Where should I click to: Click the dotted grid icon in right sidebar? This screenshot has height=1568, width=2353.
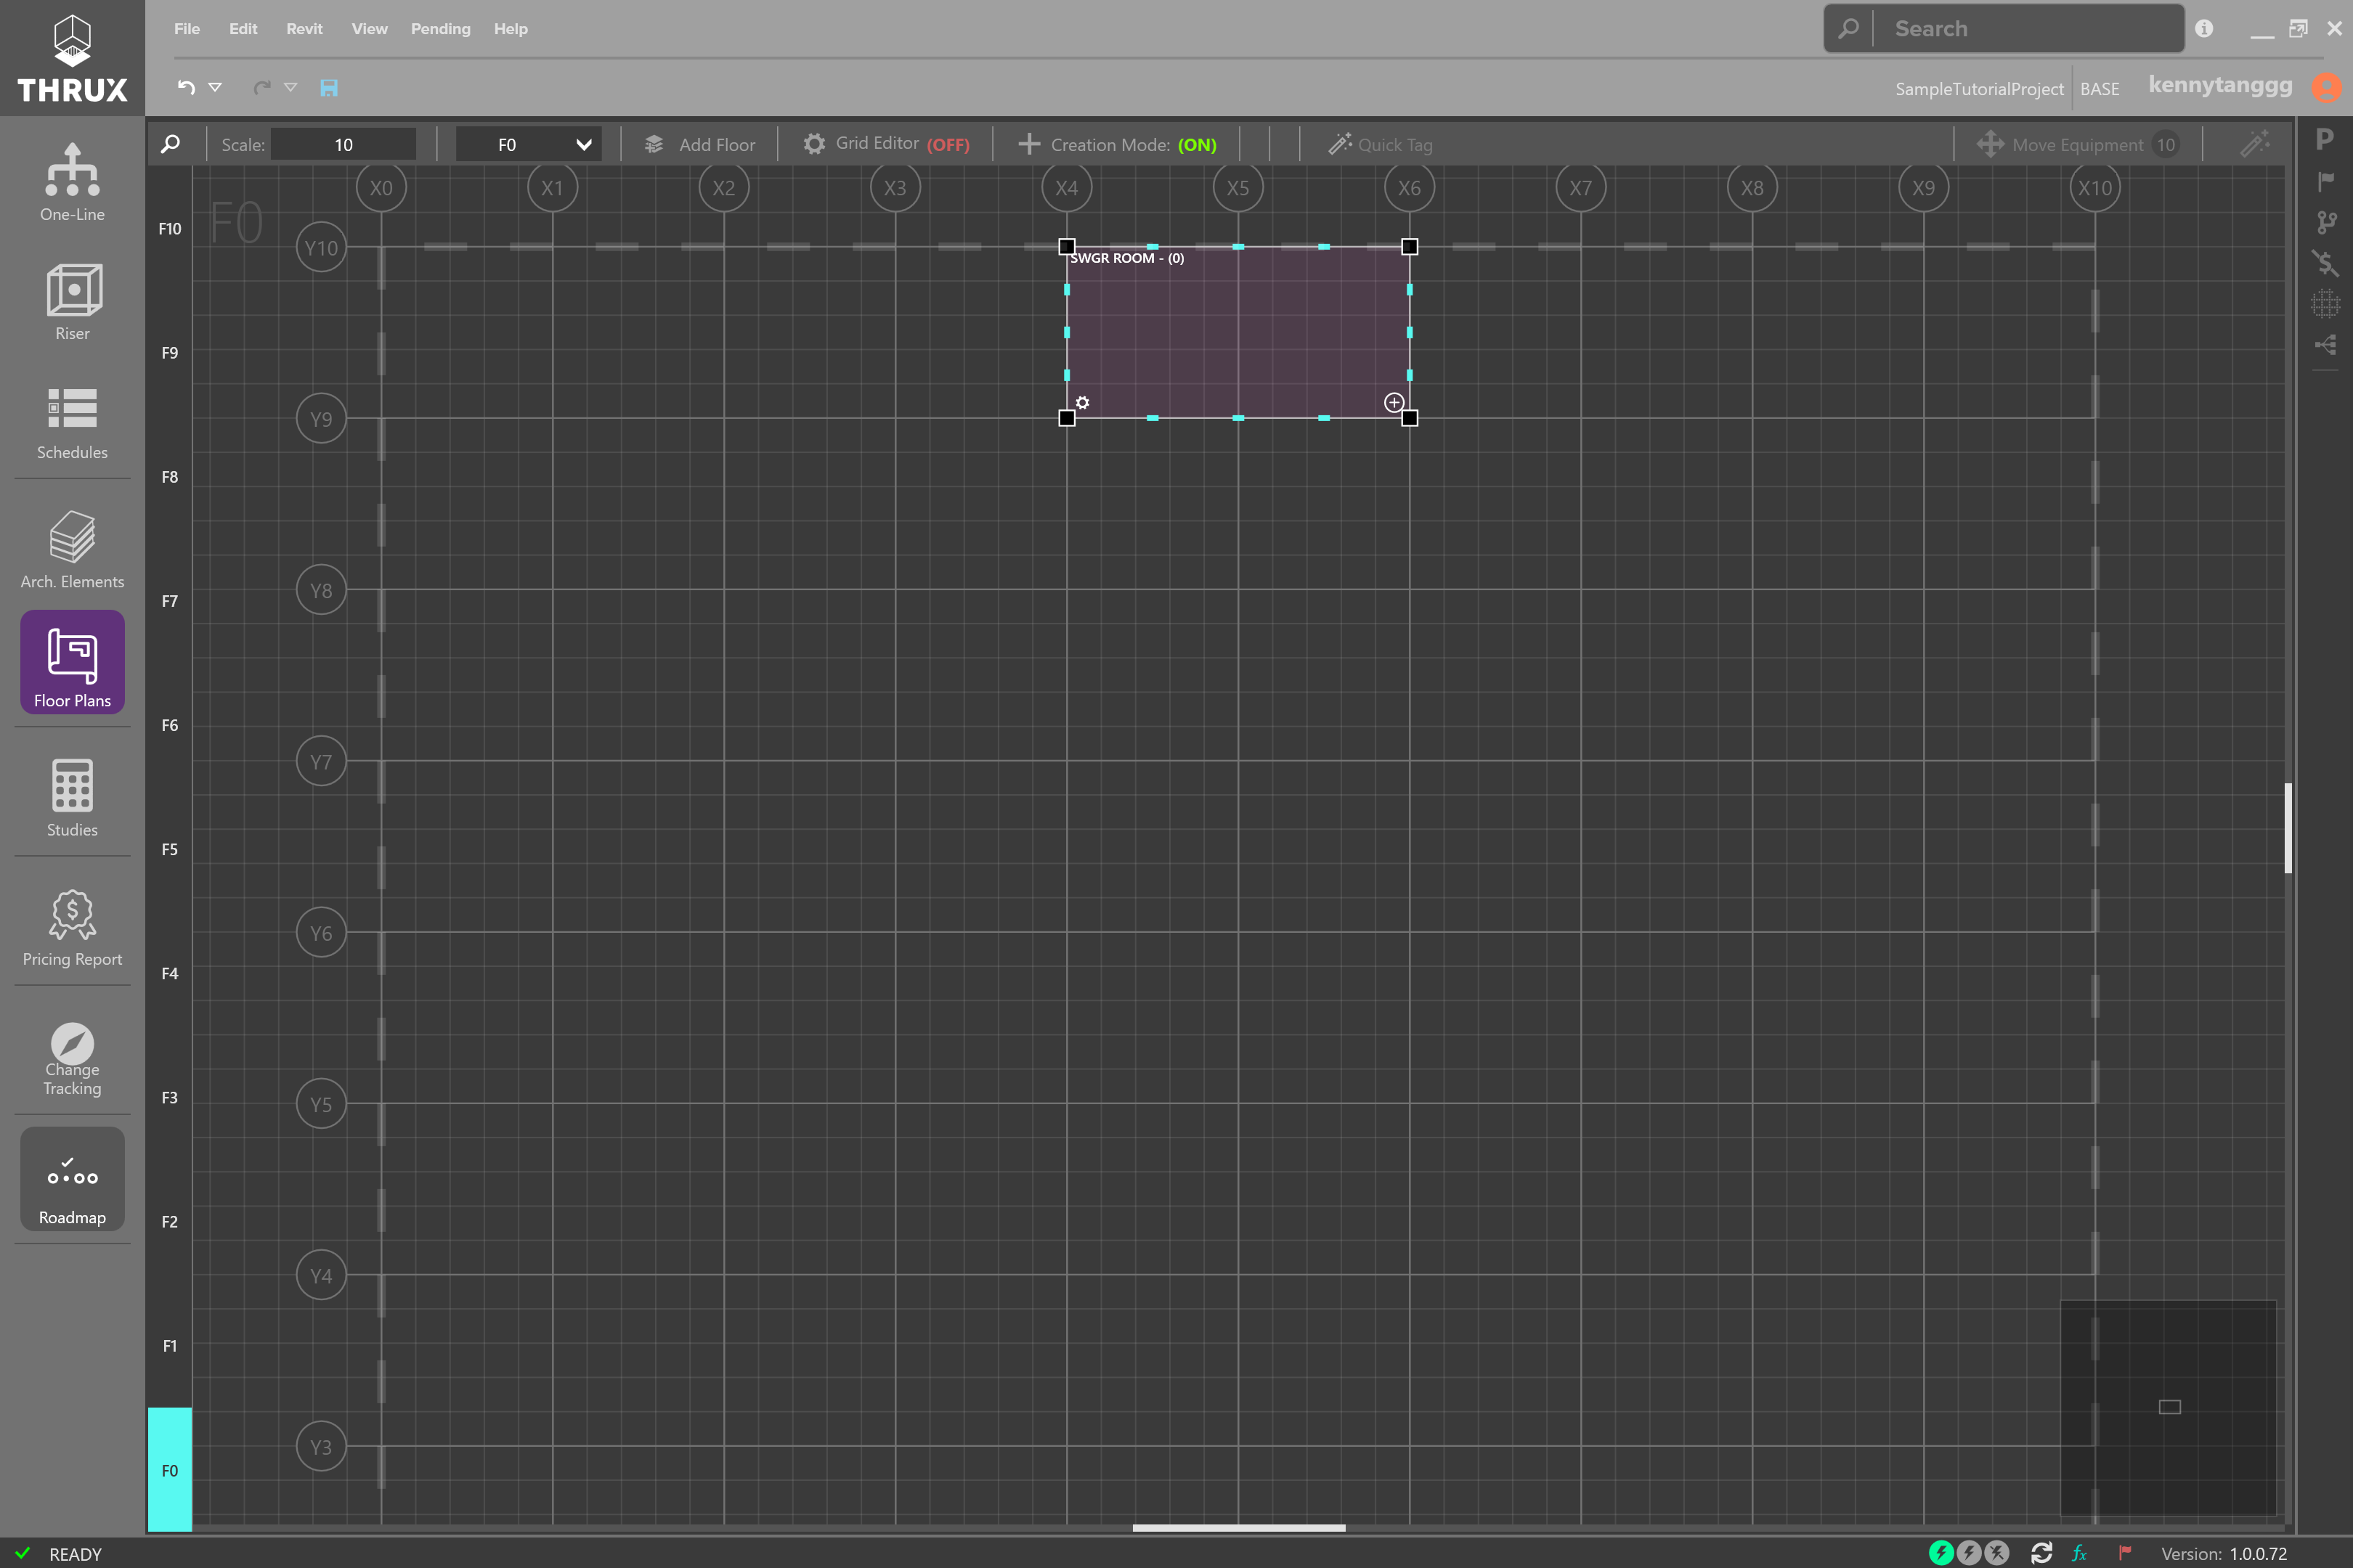point(2325,303)
